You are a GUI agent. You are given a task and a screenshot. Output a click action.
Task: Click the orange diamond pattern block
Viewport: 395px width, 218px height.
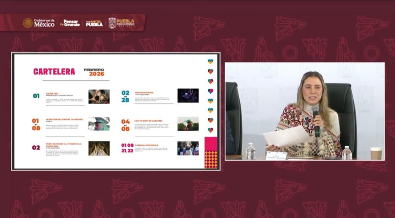point(211,159)
